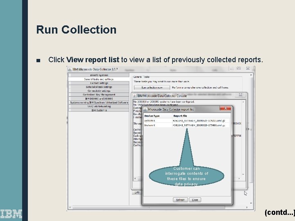Select Systems running IBM Spectrum Virtualized Software
The width and height of the screenshot is (295, 221).
point(99,103)
